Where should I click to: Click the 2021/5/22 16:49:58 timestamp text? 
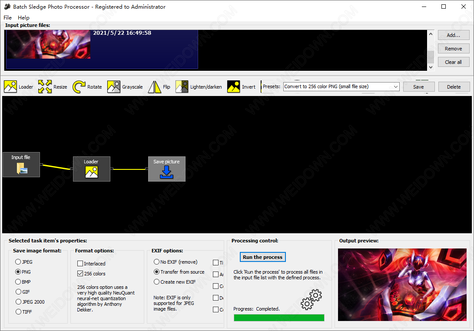click(x=122, y=33)
